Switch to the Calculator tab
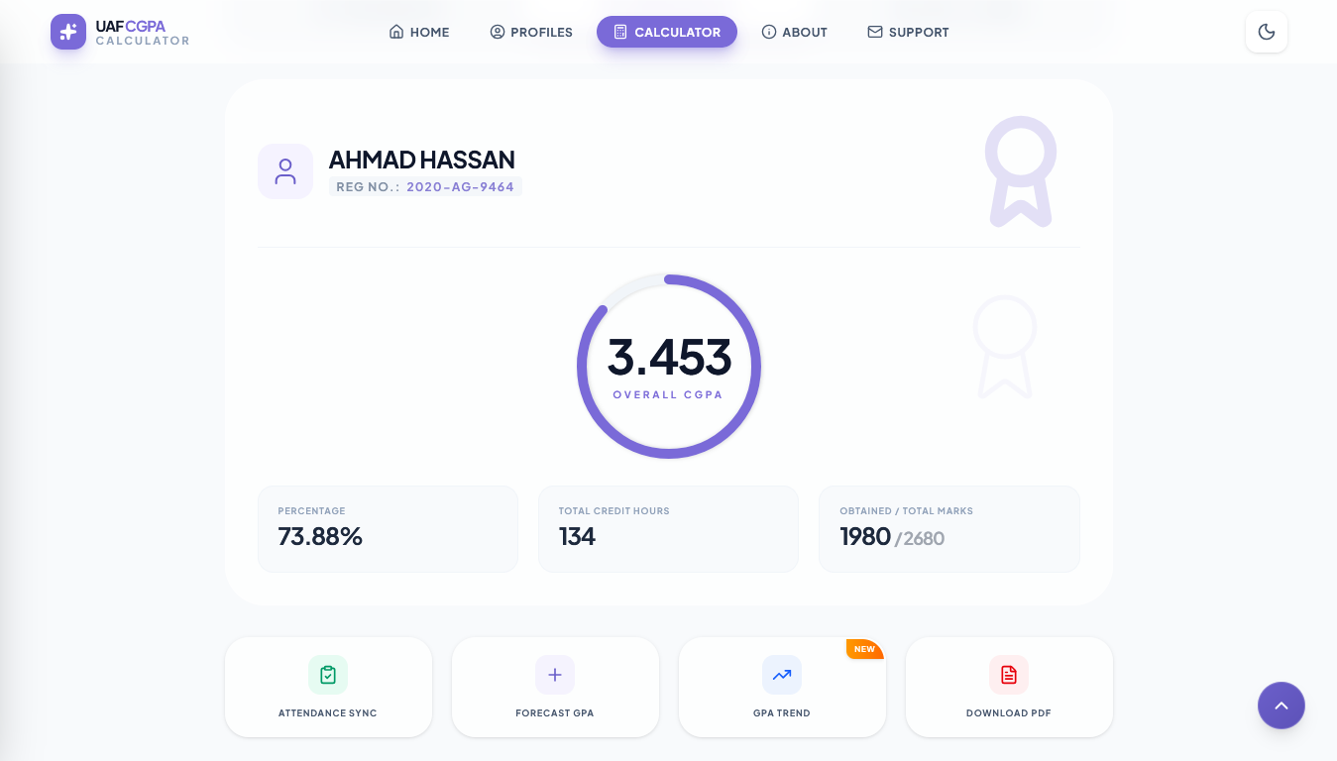The width and height of the screenshot is (1337, 761). [667, 32]
